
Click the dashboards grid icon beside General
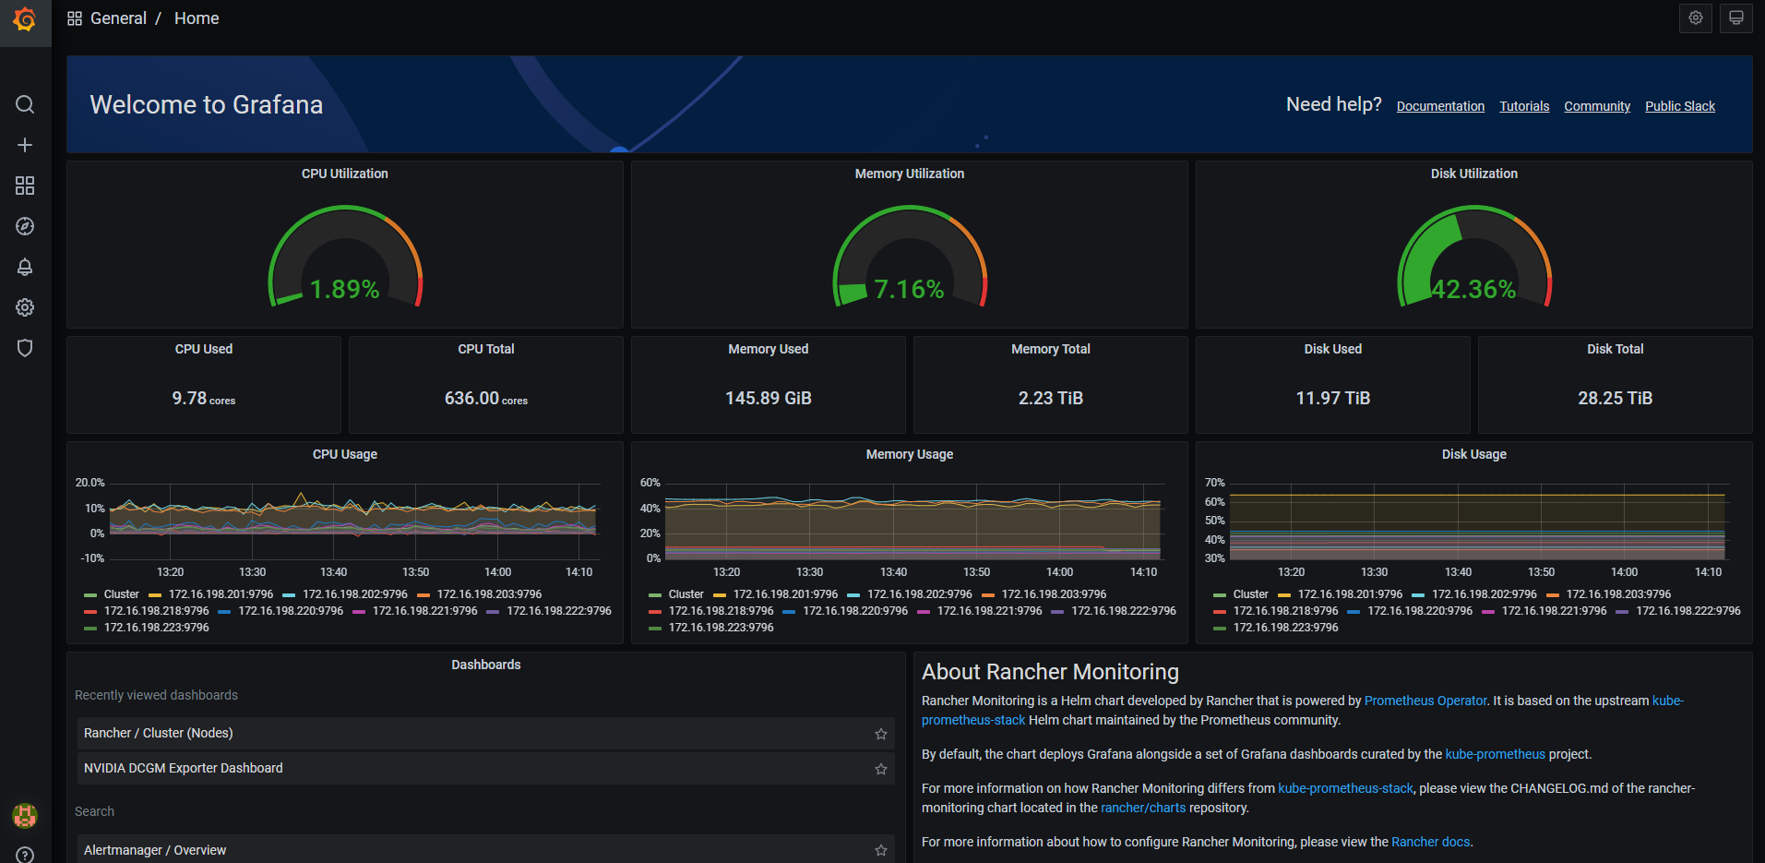75,18
